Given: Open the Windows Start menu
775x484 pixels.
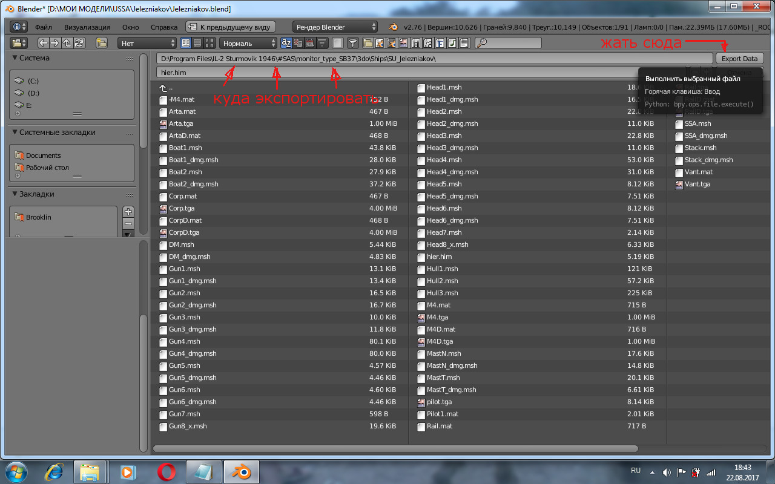Looking at the screenshot, I should click(15, 471).
